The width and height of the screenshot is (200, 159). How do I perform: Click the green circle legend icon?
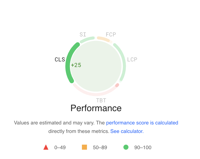click(126, 147)
